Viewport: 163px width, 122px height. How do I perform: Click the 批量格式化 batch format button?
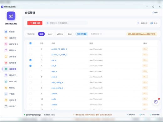point(96,34)
